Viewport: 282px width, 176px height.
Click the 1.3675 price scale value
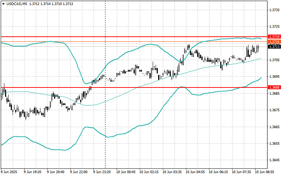tap(275, 110)
